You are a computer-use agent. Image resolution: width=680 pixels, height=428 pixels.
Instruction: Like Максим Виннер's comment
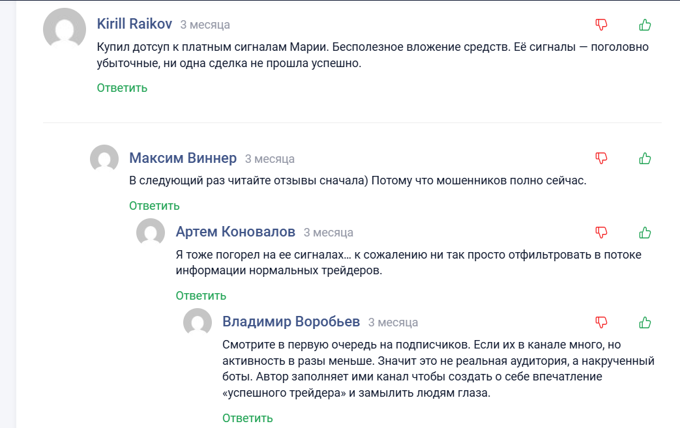(645, 158)
